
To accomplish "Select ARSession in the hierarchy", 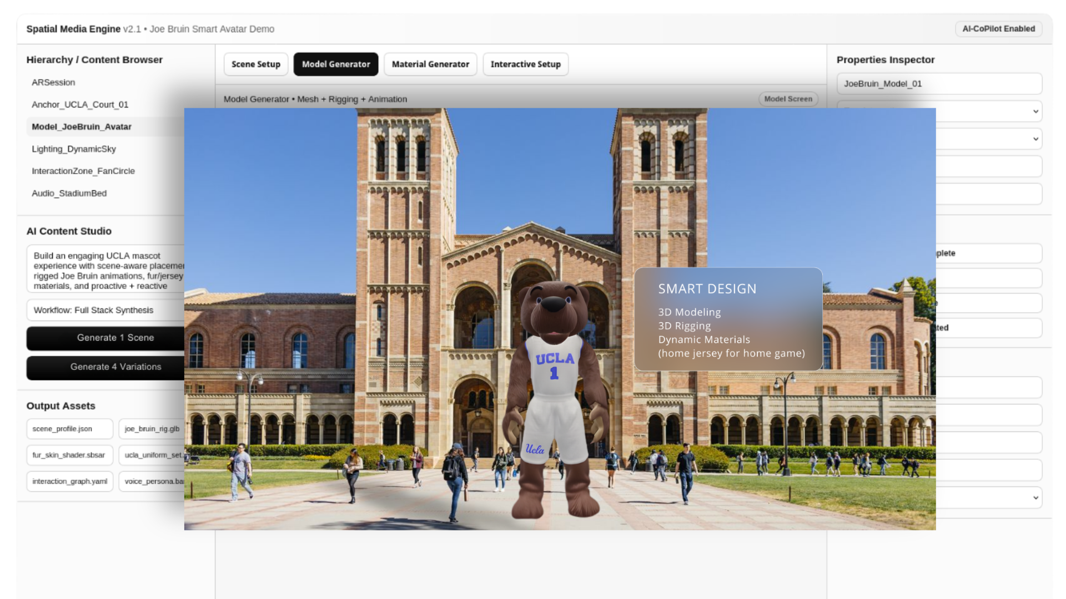I will click(x=53, y=83).
